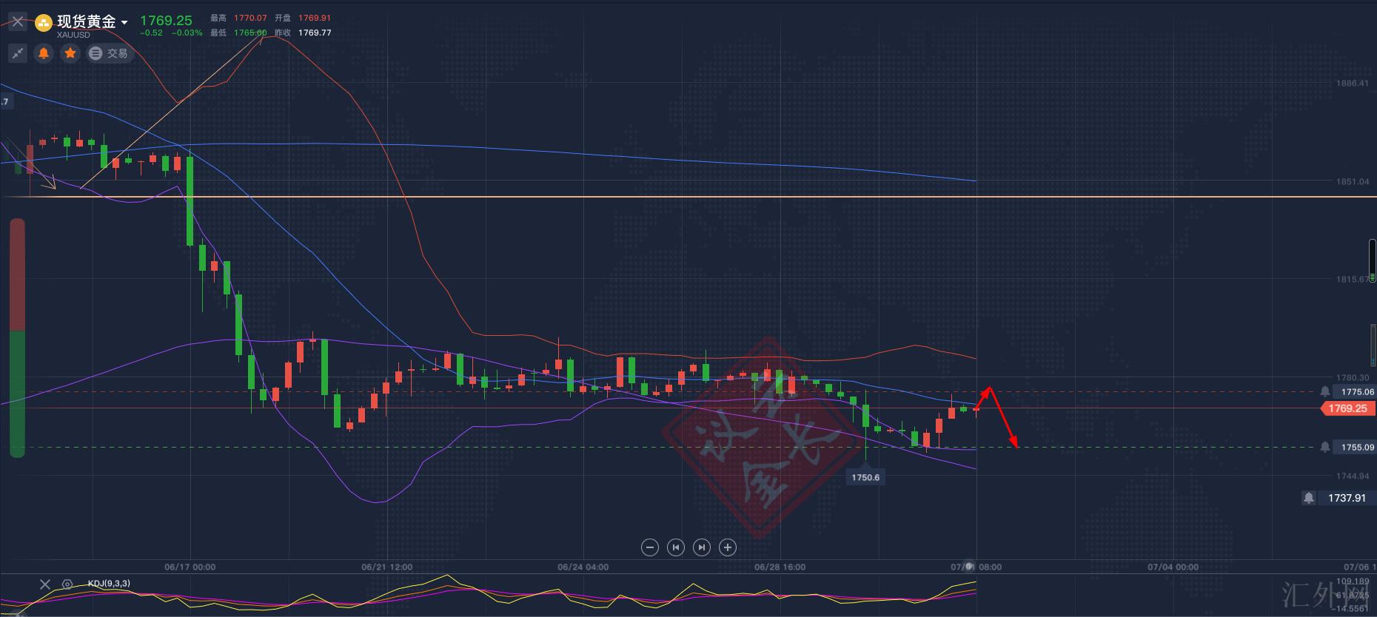Select the 1755.09 price alert bell
The width and height of the screenshot is (1377, 617).
coord(1325,447)
